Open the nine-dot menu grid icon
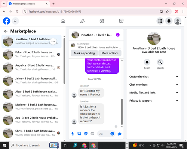Viewport: 187px width, 149px height. [160, 21]
